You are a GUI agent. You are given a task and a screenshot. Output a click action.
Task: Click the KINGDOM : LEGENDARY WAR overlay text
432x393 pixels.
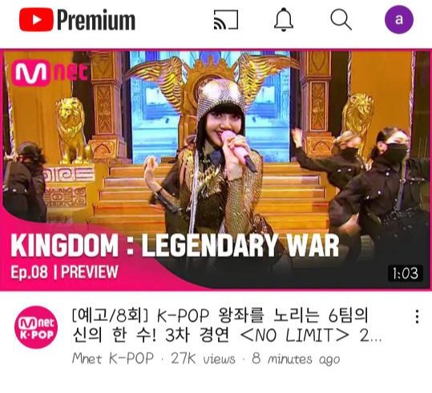175,246
